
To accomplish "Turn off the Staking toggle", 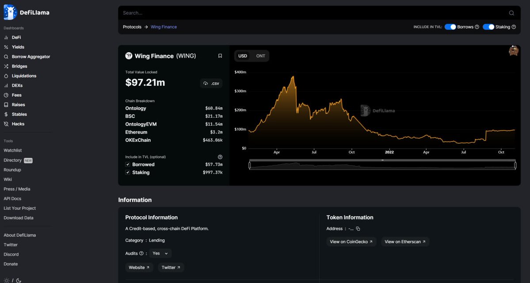I will pos(488,27).
